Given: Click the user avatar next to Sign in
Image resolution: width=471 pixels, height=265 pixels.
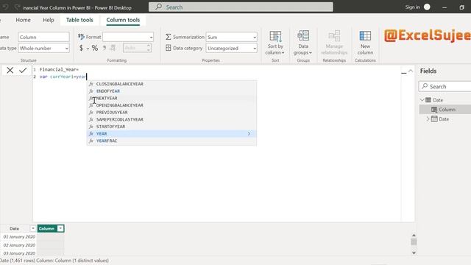Looking at the screenshot, I should [x=427, y=7].
